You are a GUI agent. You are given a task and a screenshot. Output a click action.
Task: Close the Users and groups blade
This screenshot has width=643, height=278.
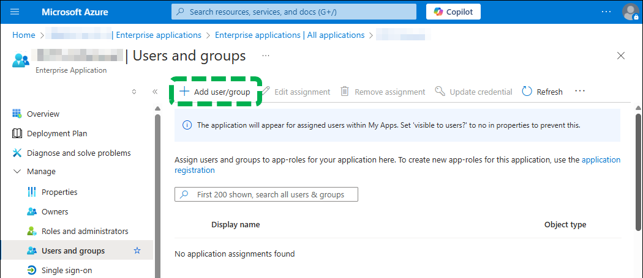(x=621, y=56)
